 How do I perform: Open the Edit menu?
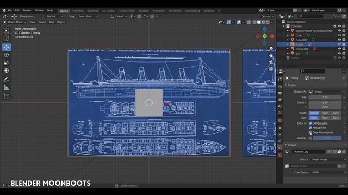click(x=17, y=10)
